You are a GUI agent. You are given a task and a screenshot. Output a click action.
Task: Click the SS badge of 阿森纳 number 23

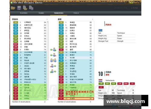point(16,90)
